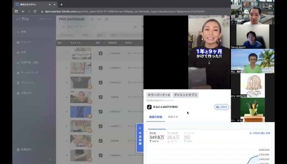Switch PRO DATABASE to card view icon
The image size is (287, 164).
click(x=99, y=19)
